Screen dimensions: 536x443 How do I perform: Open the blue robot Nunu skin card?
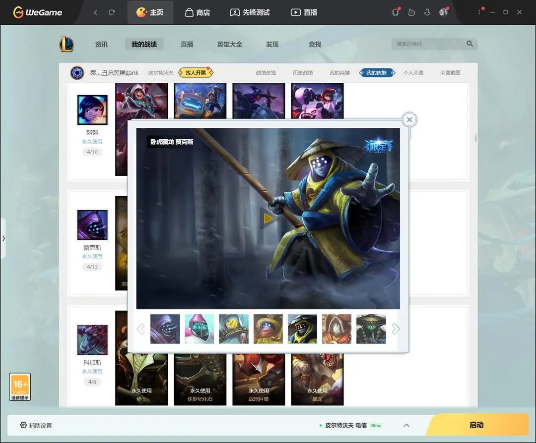200,101
